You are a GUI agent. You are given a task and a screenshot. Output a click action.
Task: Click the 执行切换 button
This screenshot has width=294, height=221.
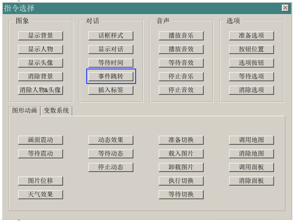coord(181,181)
